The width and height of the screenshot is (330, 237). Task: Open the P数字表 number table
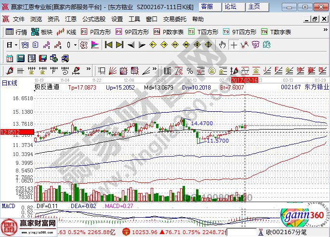pyautogui.click(x=169, y=32)
